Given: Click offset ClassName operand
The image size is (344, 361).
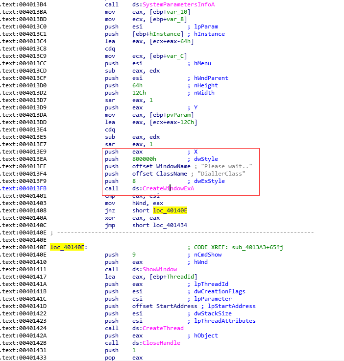Looking at the screenshot, I should pyautogui.click(x=153, y=174).
